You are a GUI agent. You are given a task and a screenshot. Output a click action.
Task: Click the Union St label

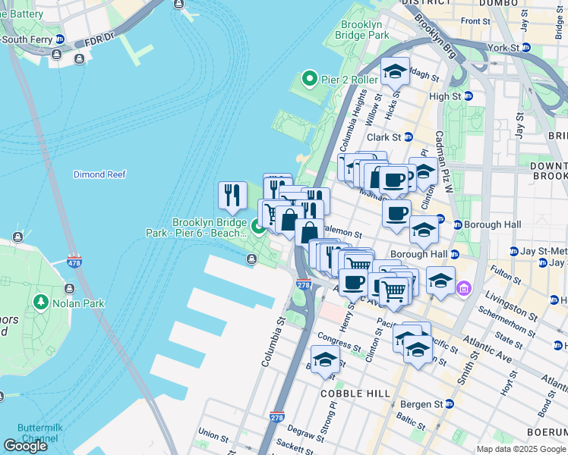click(213, 435)
